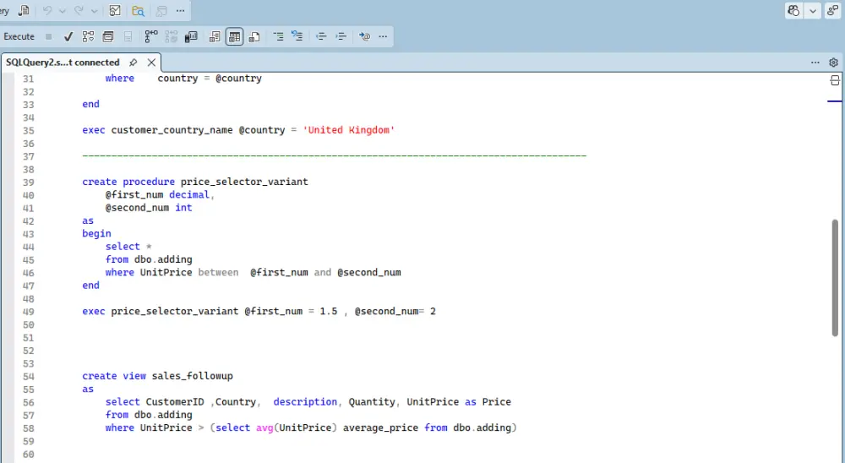The image size is (845, 463).
Task: Click @second_num int declaration on line 41
Action: 149,208
